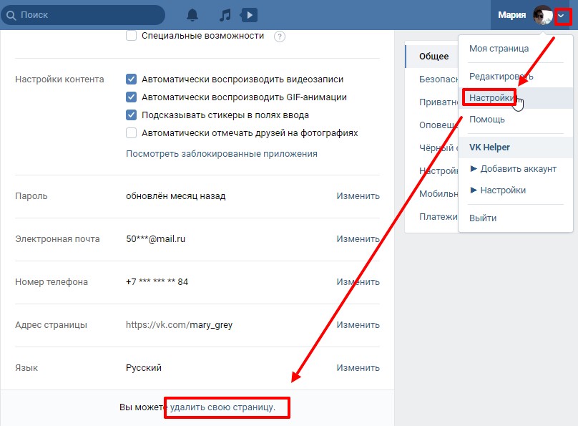Uncheck Автоматически воспроизводить GIF-анимации
This screenshot has width=578, height=426.
click(131, 97)
